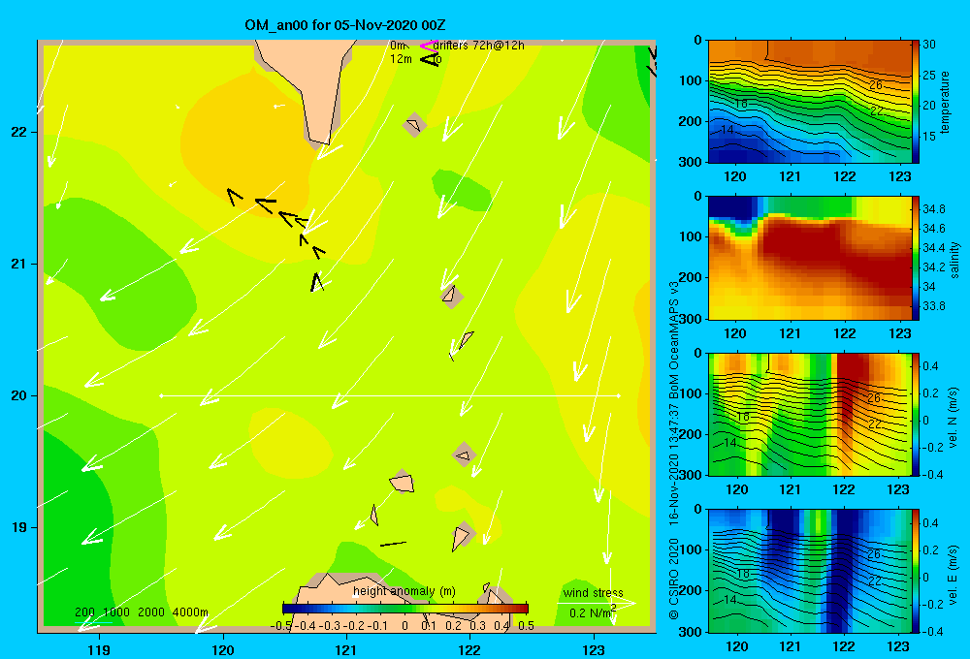
Task: Click the 'wind stress' label
Action: [x=594, y=592]
